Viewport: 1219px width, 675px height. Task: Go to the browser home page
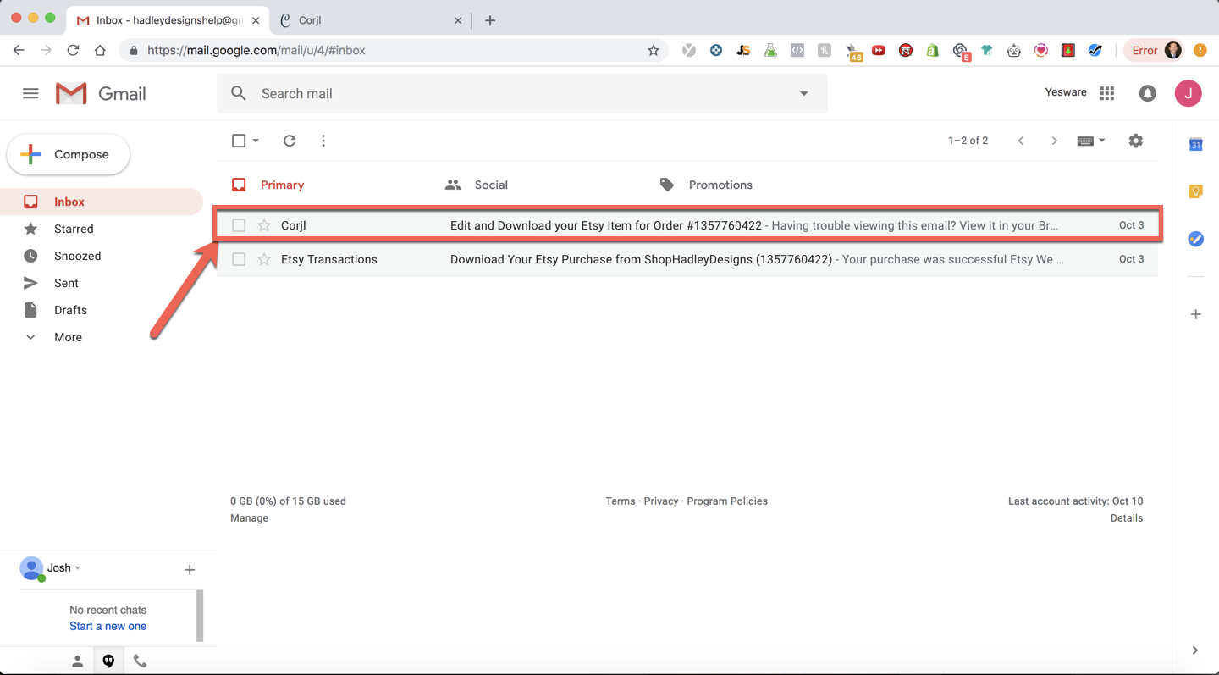tap(100, 51)
